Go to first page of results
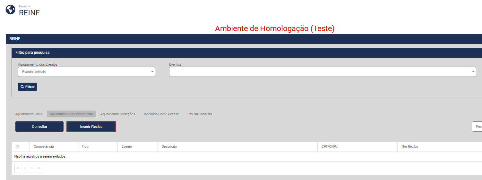The image size is (482, 180). tap(18, 168)
